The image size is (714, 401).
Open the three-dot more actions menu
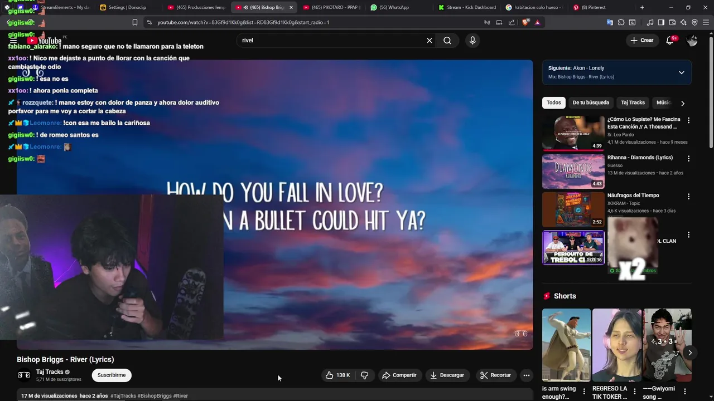click(526, 375)
